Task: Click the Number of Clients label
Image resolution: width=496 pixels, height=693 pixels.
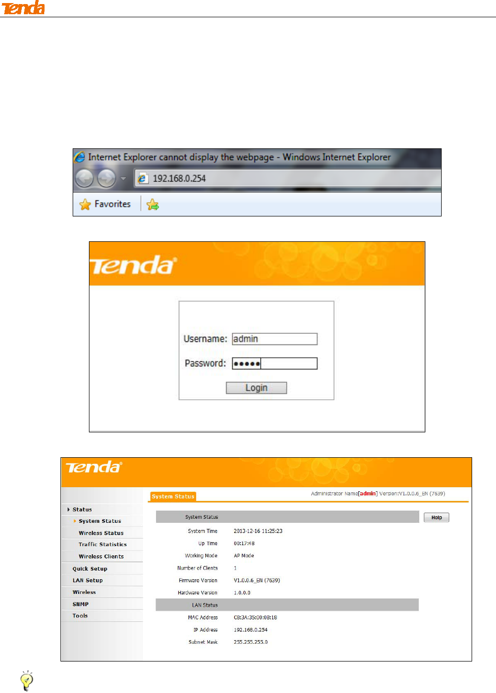Action: coord(197,568)
